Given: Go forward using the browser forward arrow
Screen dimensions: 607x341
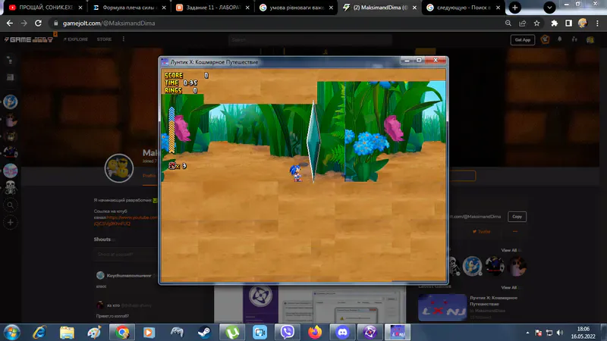Looking at the screenshot, I should coord(24,23).
